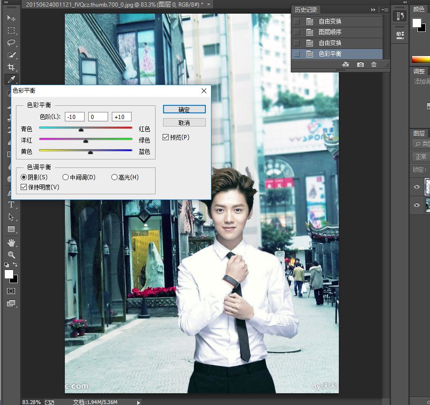Screen dimensions: 430x405
Task: Select 自由变换 state directly above 图层顺序
Action: [x=337, y=22]
